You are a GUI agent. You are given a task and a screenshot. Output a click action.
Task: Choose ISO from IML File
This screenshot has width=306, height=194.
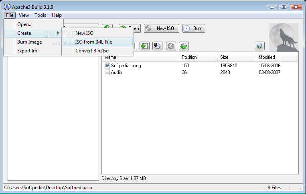[x=97, y=42]
